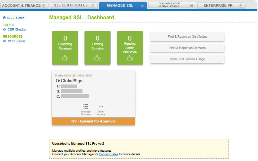Click the Managed SSL - Dashboard heading
The height and width of the screenshot is (161, 258).
click(82, 17)
